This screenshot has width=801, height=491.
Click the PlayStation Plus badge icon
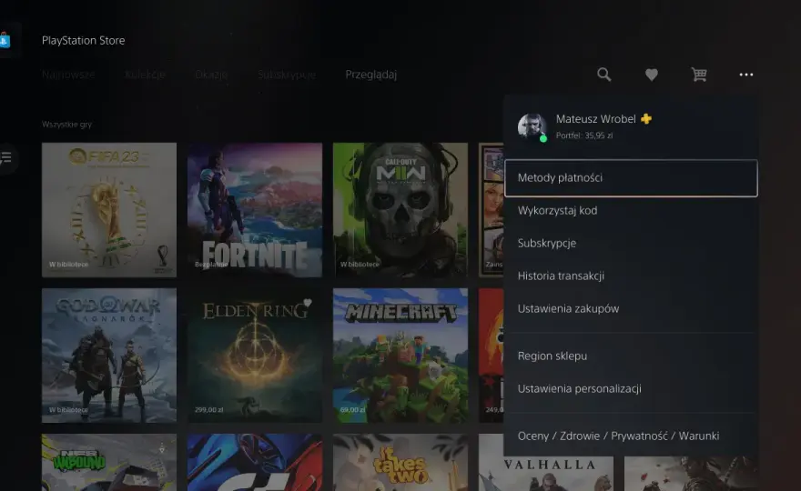click(x=646, y=119)
